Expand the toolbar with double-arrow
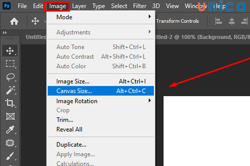Image resolution: width=250 pixels, height=166 pixels. (x=5, y=32)
